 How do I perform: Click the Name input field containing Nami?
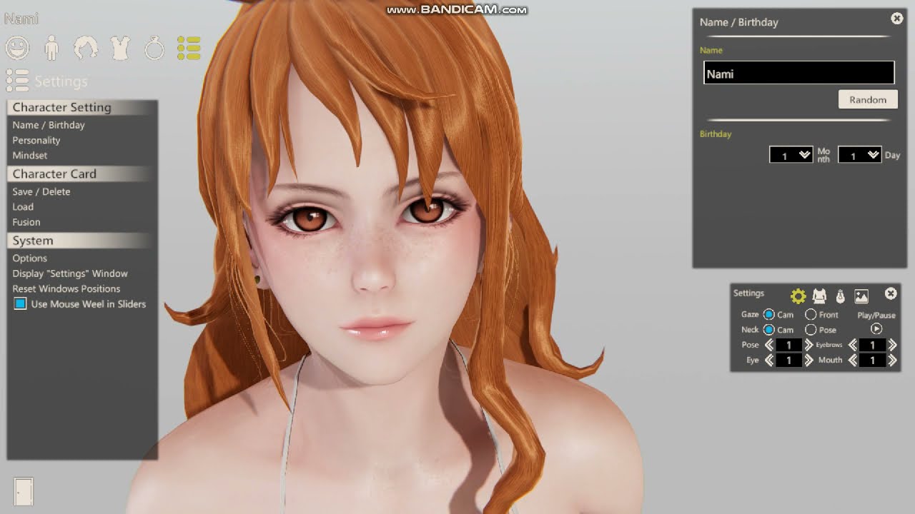[799, 73]
